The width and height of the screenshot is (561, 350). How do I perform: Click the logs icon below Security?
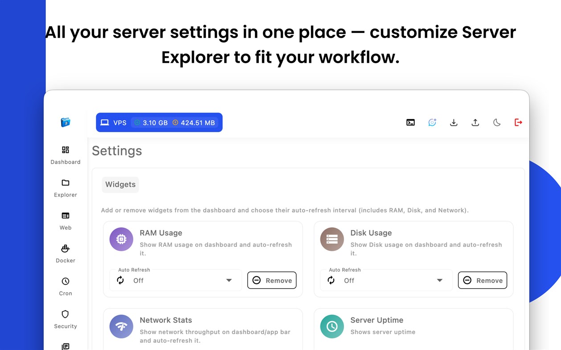pos(66,346)
